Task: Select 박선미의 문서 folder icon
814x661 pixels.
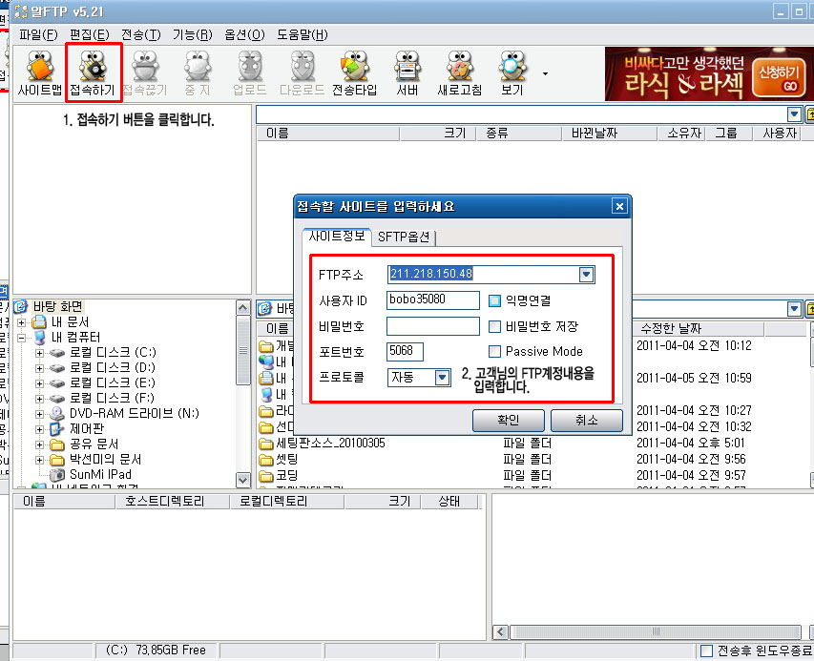Action: point(57,460)
